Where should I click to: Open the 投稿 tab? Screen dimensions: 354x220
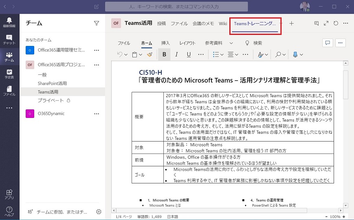tap(161, 24)
